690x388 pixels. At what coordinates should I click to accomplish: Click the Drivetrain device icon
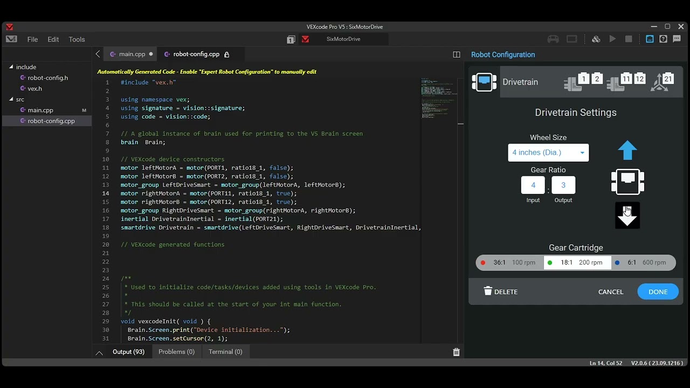[x=484, y=82]
